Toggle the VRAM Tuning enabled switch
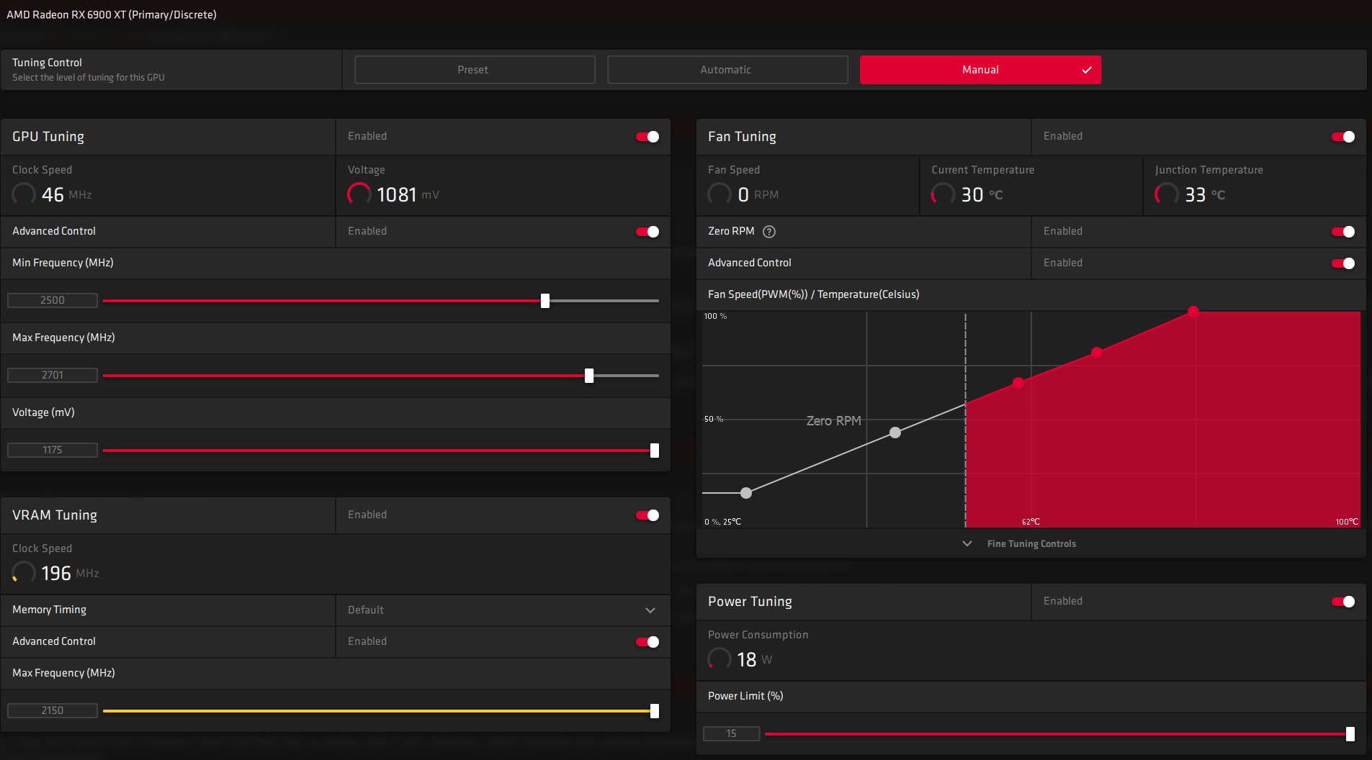Viewport: 1372px width, 760px height. point(647,515)
